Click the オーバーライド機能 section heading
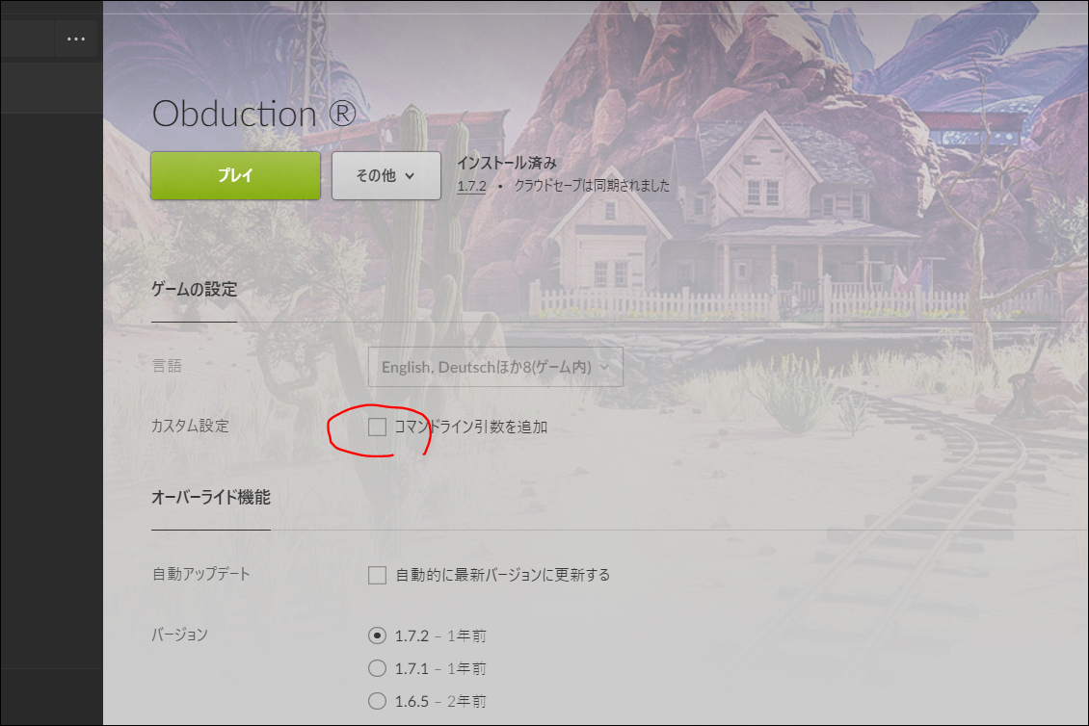 pyautogui.click(x=211, y=497)
